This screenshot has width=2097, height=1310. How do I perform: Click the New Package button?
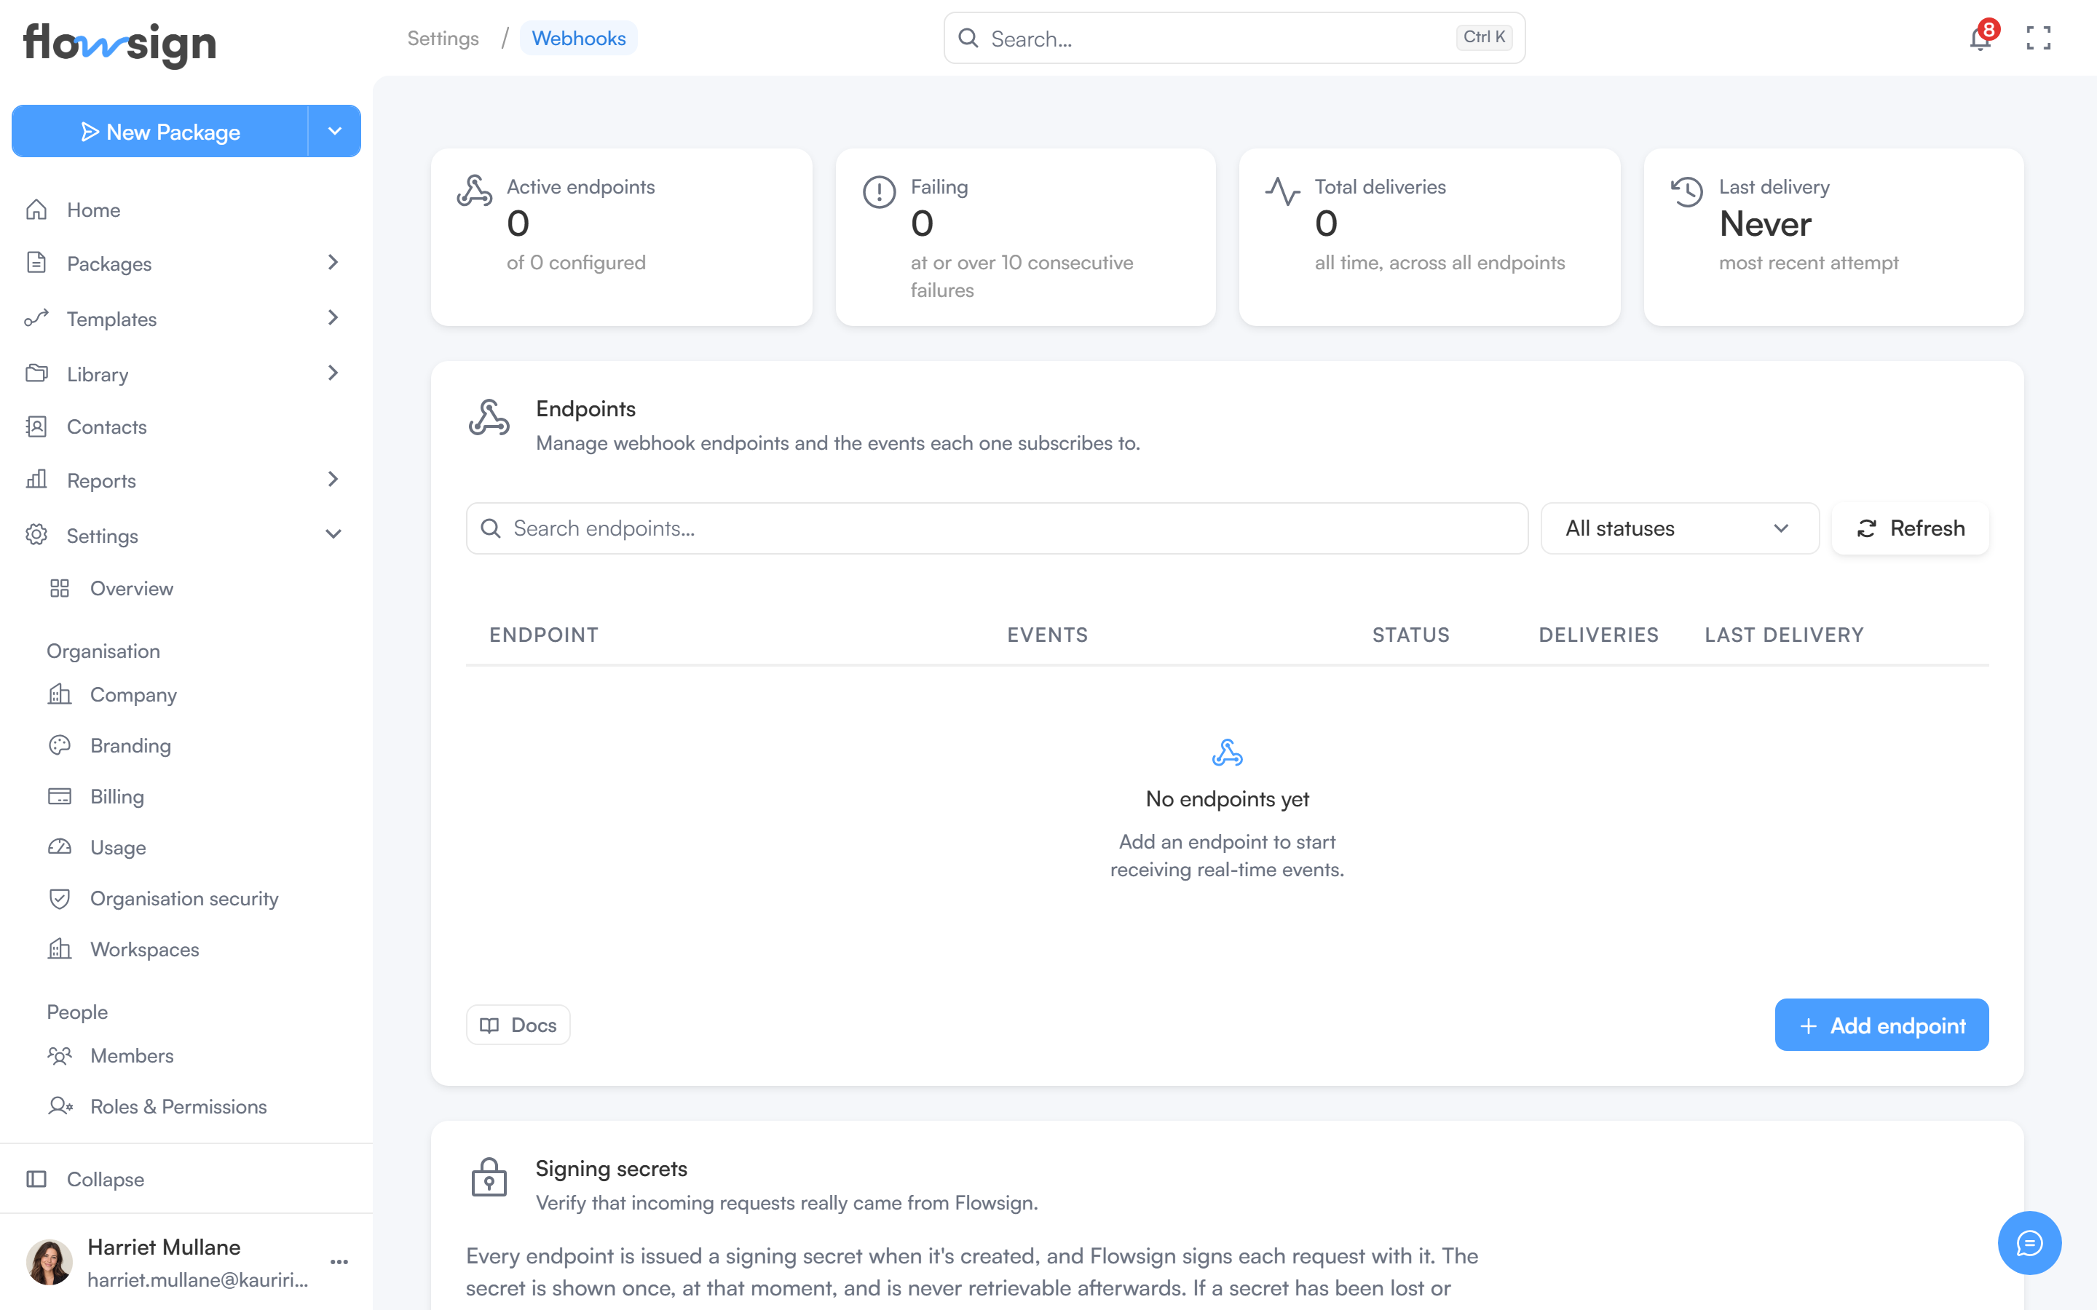[x=159, y=131]
